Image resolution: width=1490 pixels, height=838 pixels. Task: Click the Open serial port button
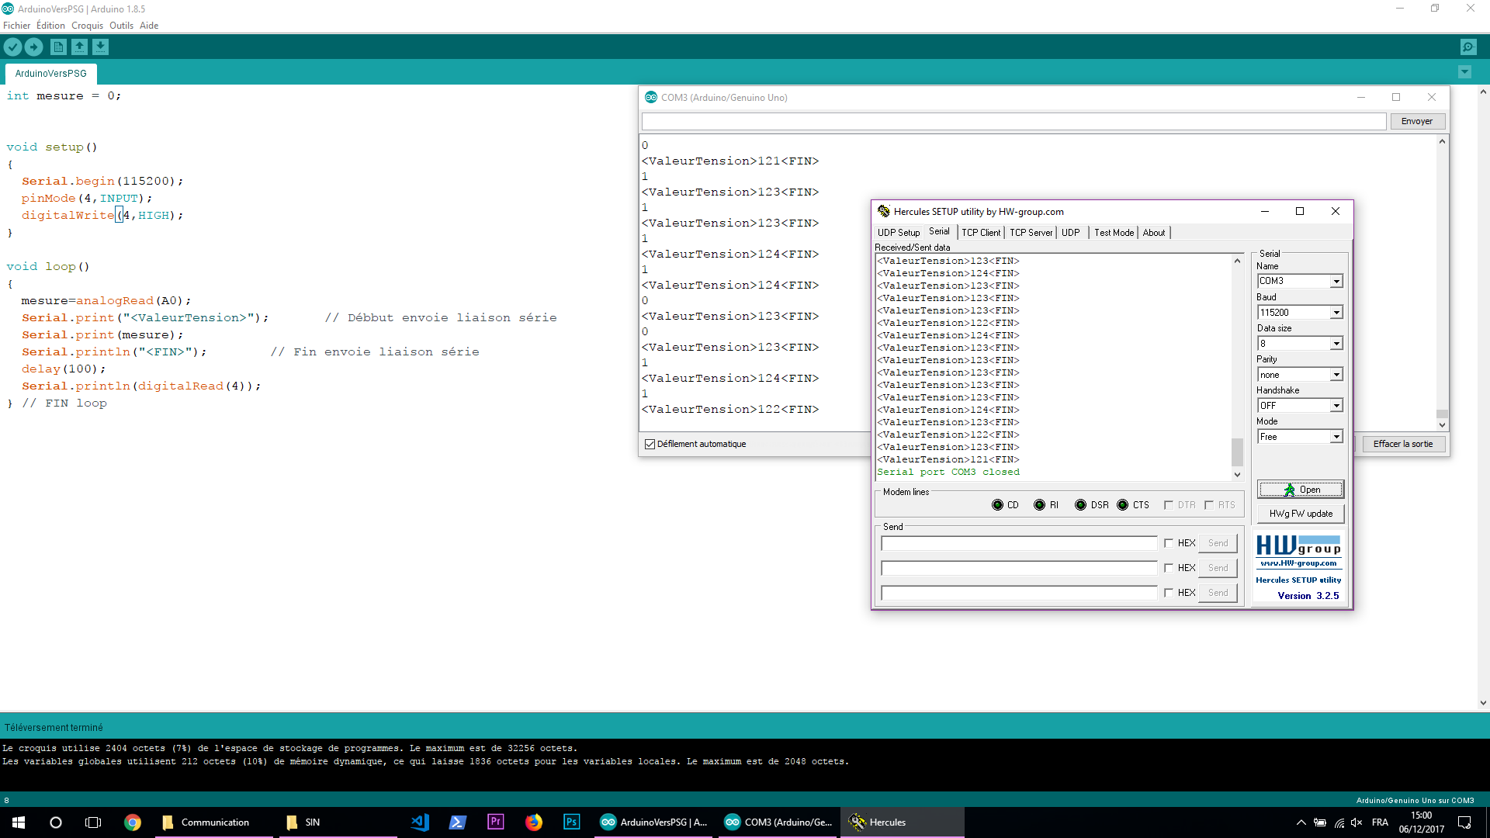pos(1301,490)
